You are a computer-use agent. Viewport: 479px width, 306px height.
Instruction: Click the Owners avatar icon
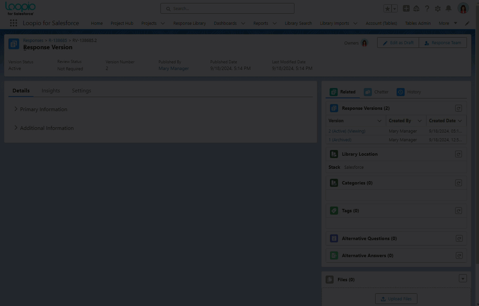[364, 43]
